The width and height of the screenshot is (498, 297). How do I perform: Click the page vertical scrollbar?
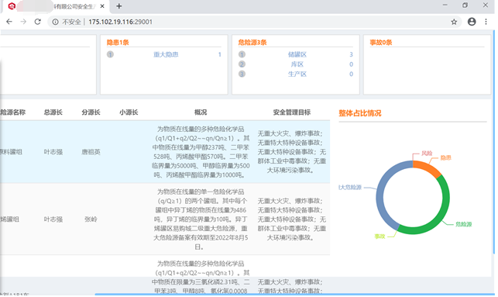pyautogui.click(x=493, y=142)
